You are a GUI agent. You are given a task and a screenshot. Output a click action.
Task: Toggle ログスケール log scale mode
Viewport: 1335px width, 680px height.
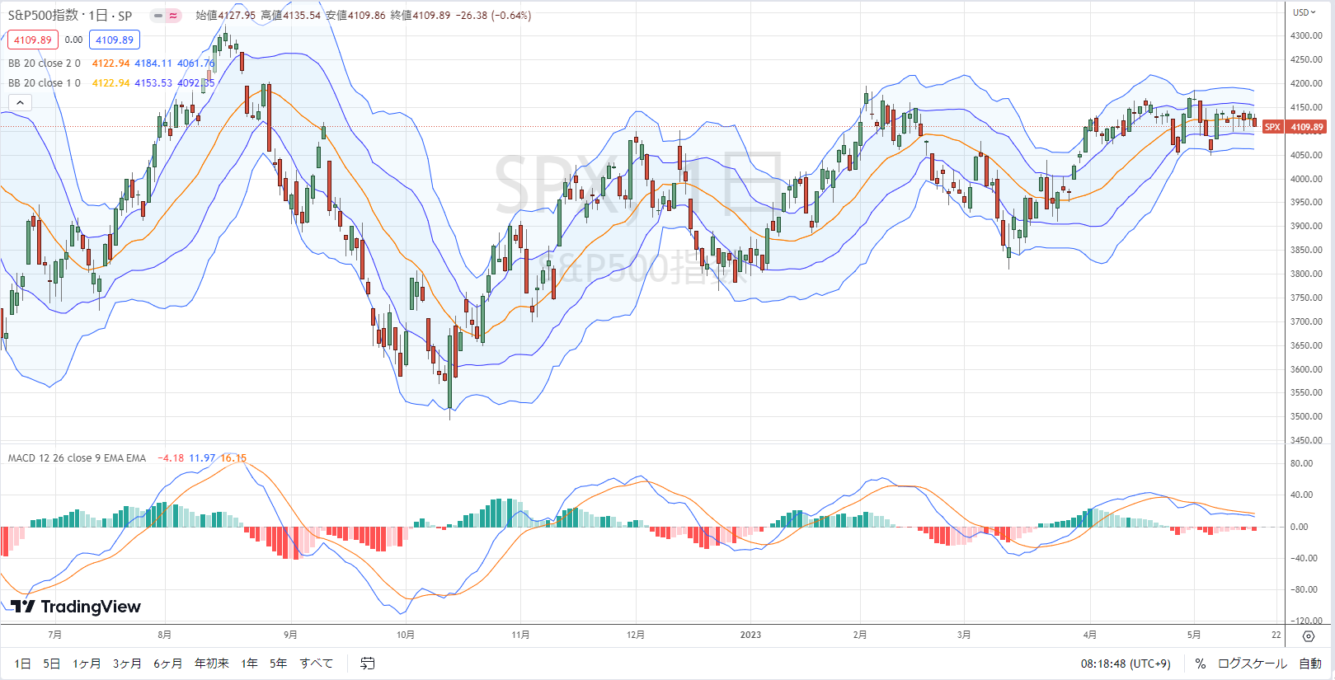pos(1252,664)
